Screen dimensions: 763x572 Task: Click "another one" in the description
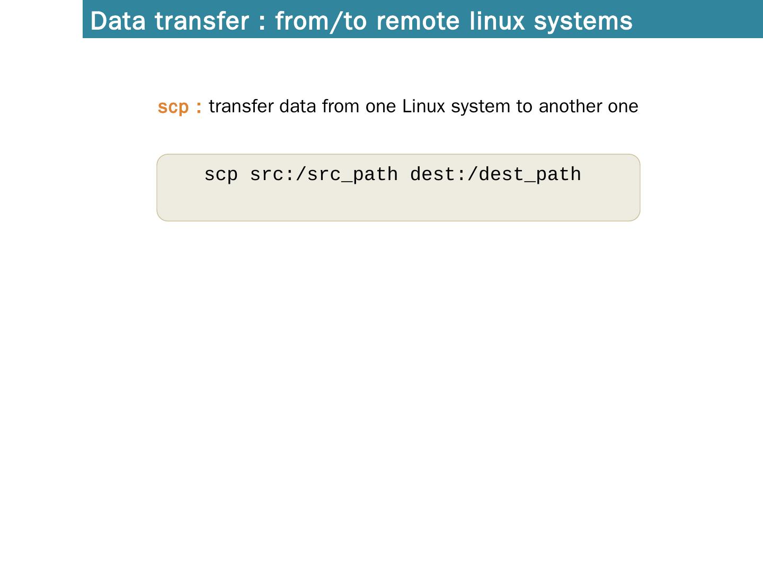(x=588, y=106)
